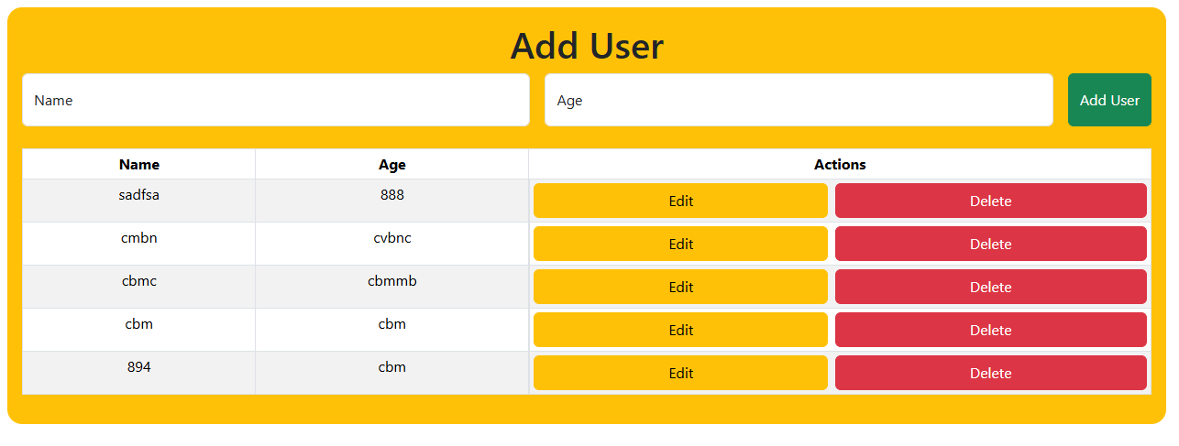Click the Name column header
Image resolution: width=1179 pixels, height=446 pixels.
139,165
